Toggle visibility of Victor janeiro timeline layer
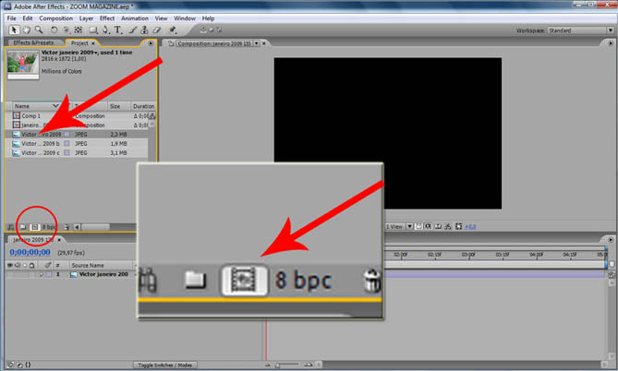618x371 pixels. pyautogui.click(x=9, y=274)
